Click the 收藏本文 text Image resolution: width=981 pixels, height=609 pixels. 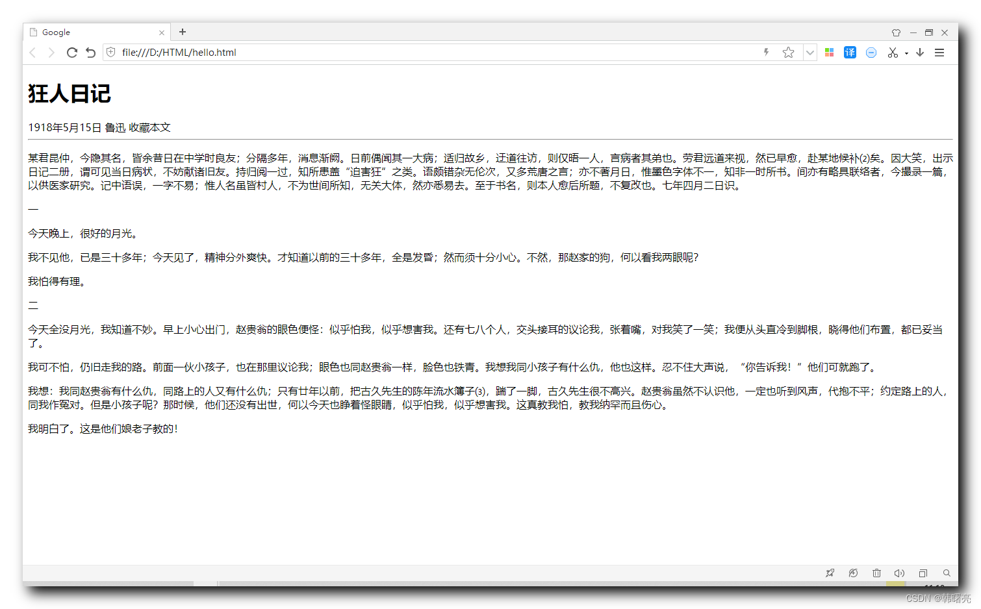[x=149, y=128]
